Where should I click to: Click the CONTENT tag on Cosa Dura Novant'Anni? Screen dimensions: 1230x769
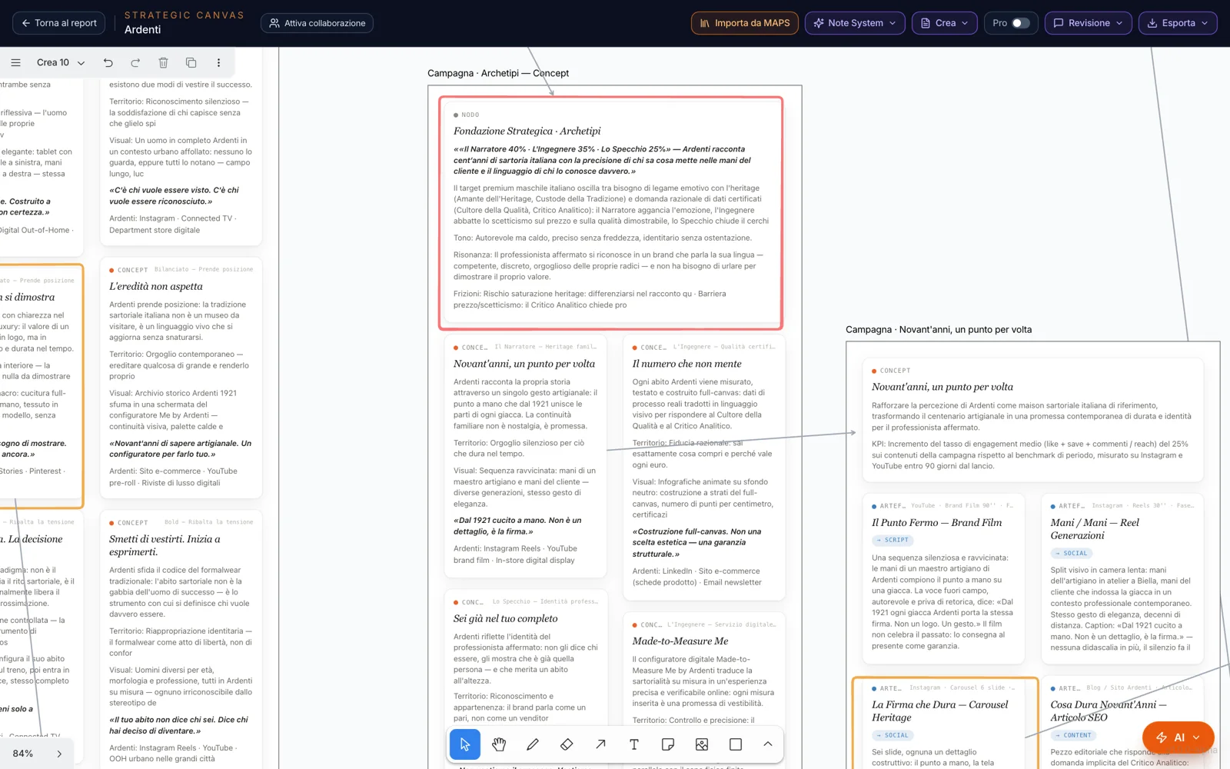point(1074,735)
